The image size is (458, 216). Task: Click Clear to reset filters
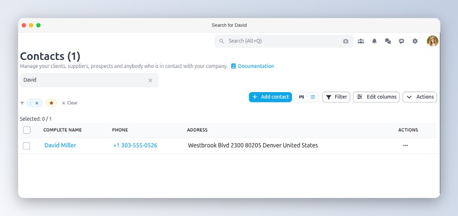tap(69, 103)
